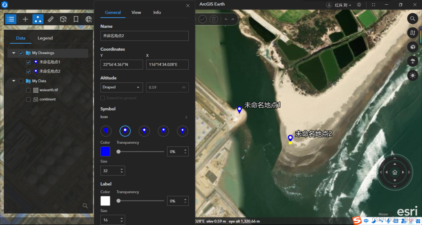422x225 pixels.
Task: Switch to the General tab
Action: (x=113, y=12)
